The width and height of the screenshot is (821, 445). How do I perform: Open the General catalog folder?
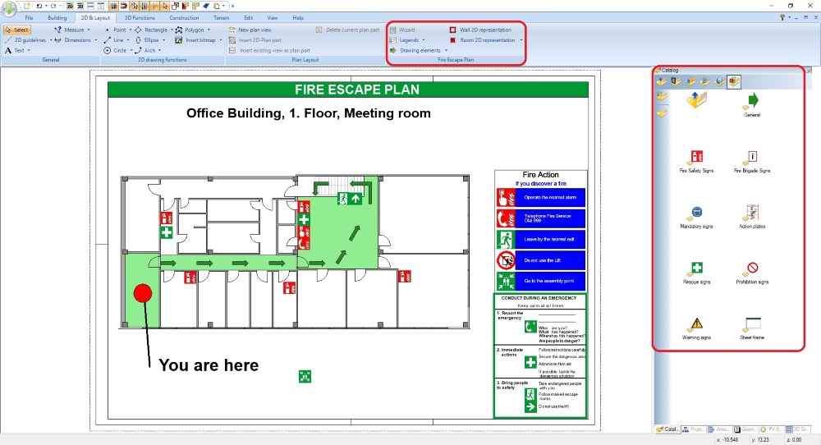click(752, 104)
